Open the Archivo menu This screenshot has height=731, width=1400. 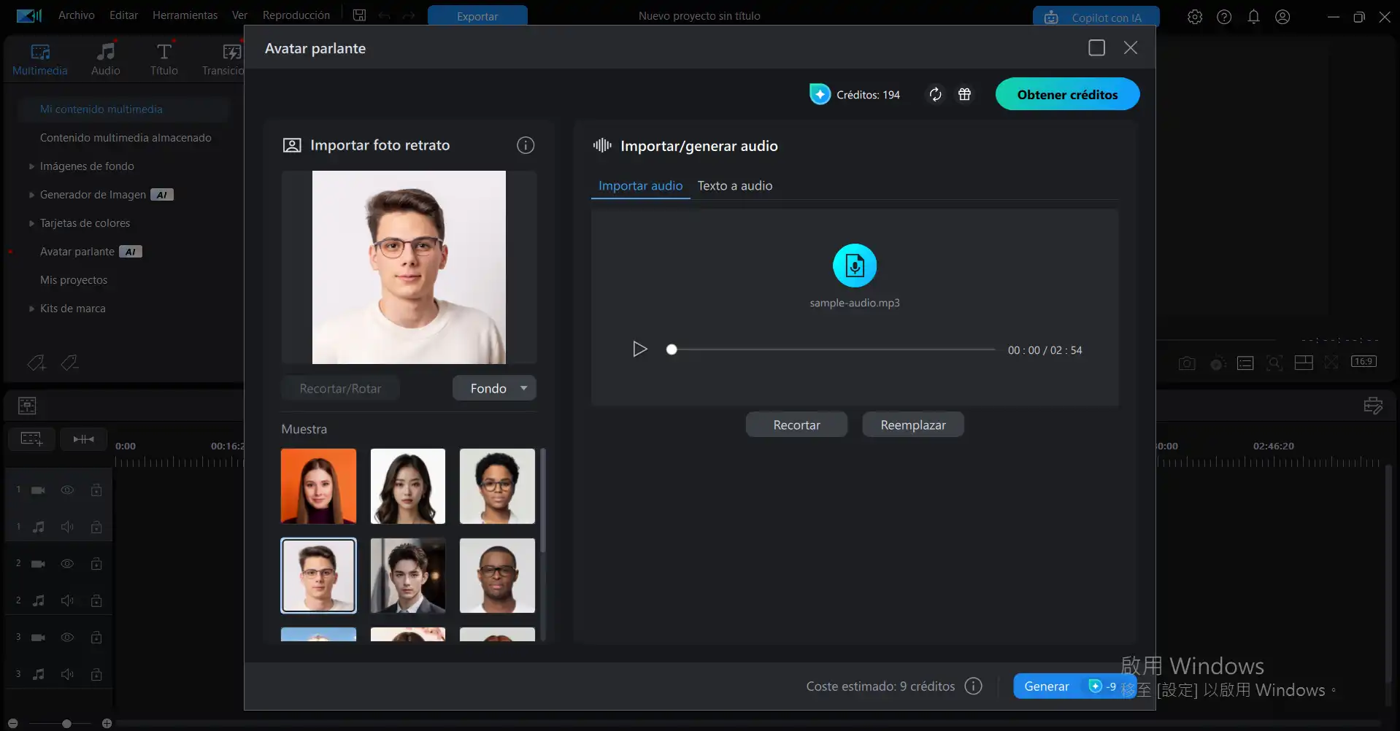click(x=75, y=15)
